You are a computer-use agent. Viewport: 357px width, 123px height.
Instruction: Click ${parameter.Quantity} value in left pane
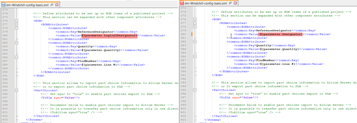tap(101, 50)
